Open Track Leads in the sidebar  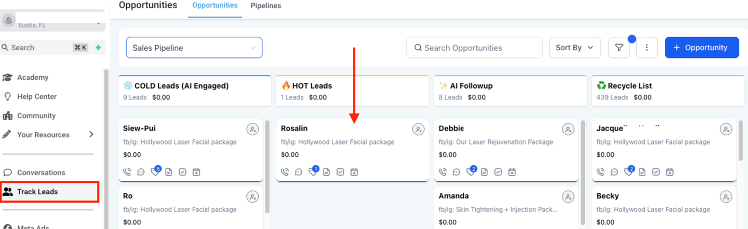[49, 192]
